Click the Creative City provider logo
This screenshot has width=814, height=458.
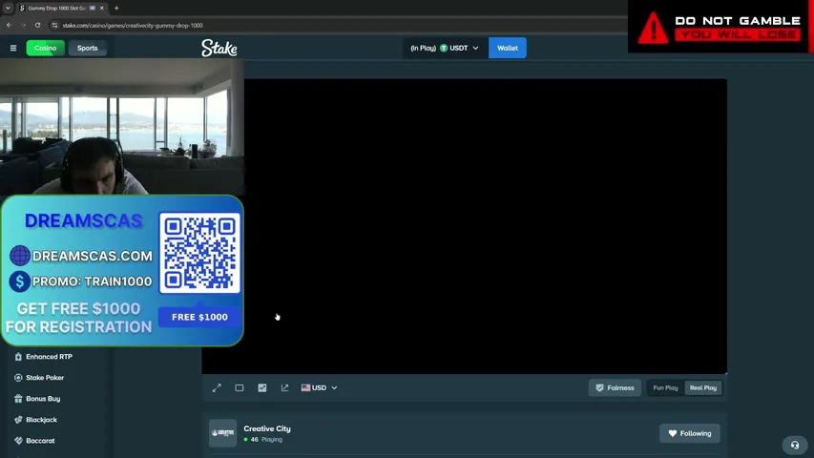(x=222, y=433)
